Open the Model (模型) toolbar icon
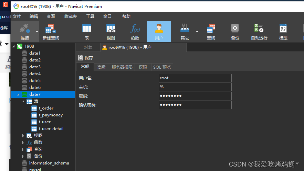The image size is (304, 171). [283, 32]
